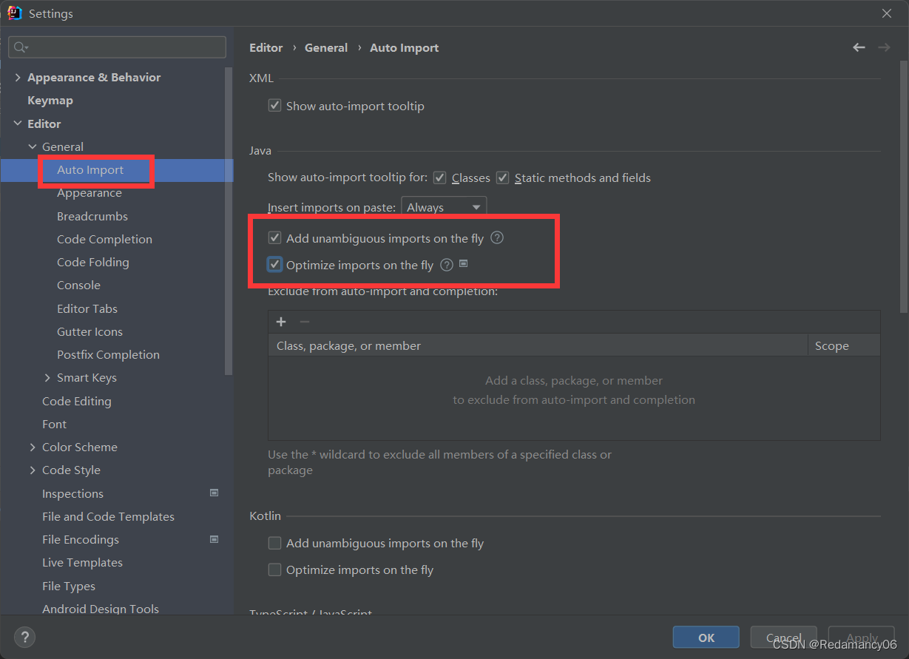Click the search magnifier icon
The height and width of the screenshot is (659, 909).
pyautogui.click(x=20, y=47)
